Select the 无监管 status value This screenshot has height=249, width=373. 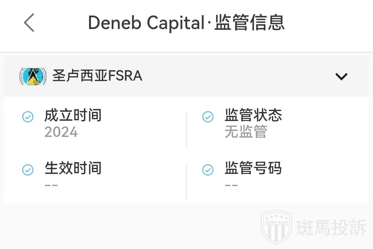[246, 132]
